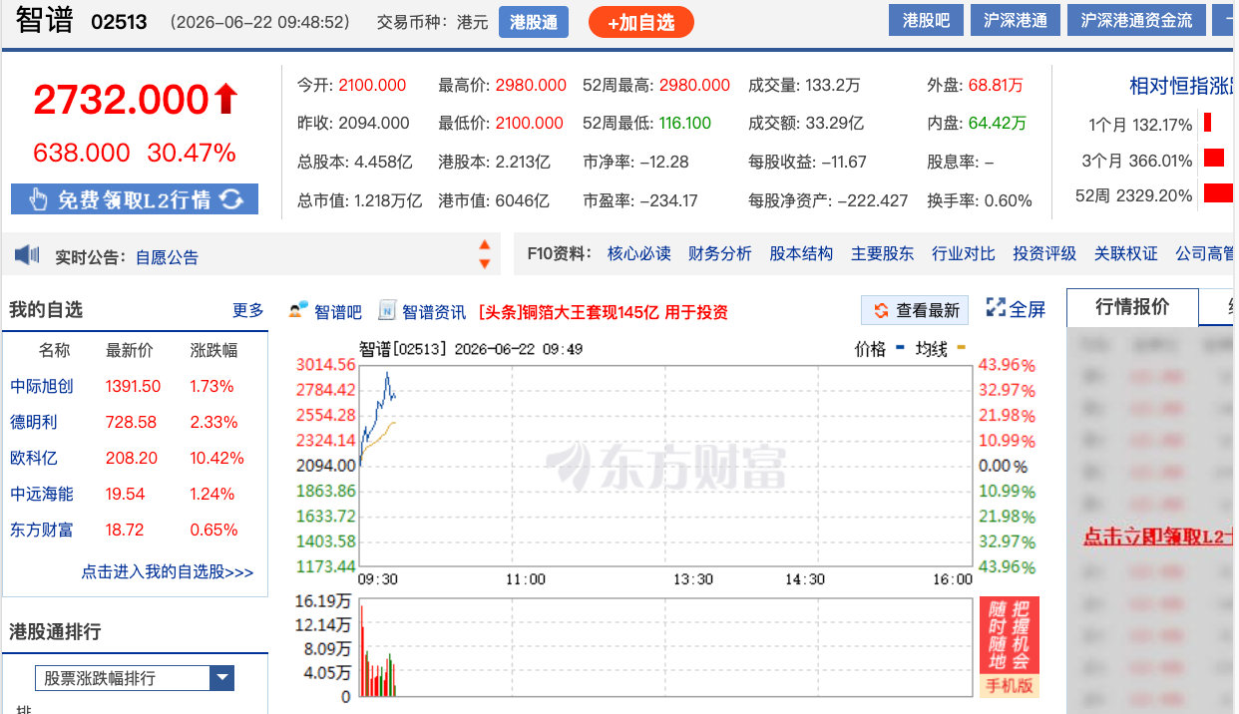This screenshot has height=714, width=1239.
Task: Click 中际旭创 price 1391.50
Action: point(133,386)
